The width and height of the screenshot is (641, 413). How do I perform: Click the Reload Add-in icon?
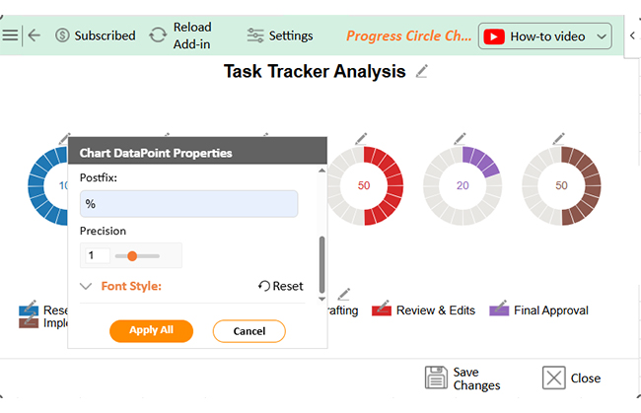158,35
